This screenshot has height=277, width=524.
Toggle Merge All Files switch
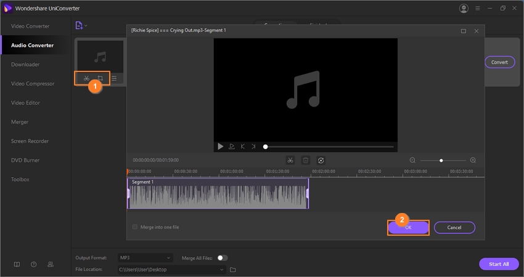pos(222,258)
